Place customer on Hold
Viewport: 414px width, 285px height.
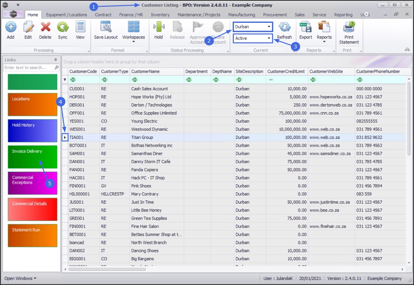(158, 27)
